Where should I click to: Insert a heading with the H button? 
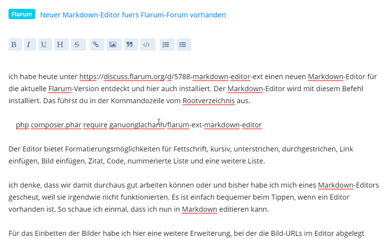(x=61, y=44)
